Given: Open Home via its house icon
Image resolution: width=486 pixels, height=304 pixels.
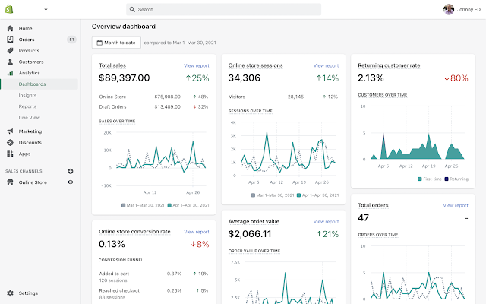Looking at the screenshot, I should tap(10, 28).
